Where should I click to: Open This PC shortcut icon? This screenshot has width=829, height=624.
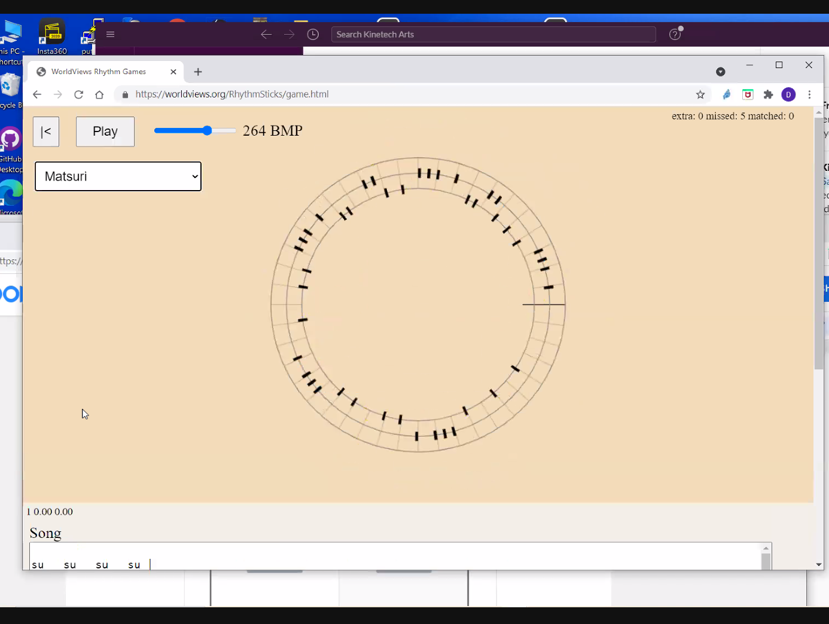click(x=10, y=42)
